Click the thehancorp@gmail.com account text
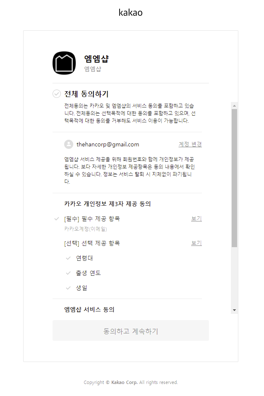 coord(108,144)
